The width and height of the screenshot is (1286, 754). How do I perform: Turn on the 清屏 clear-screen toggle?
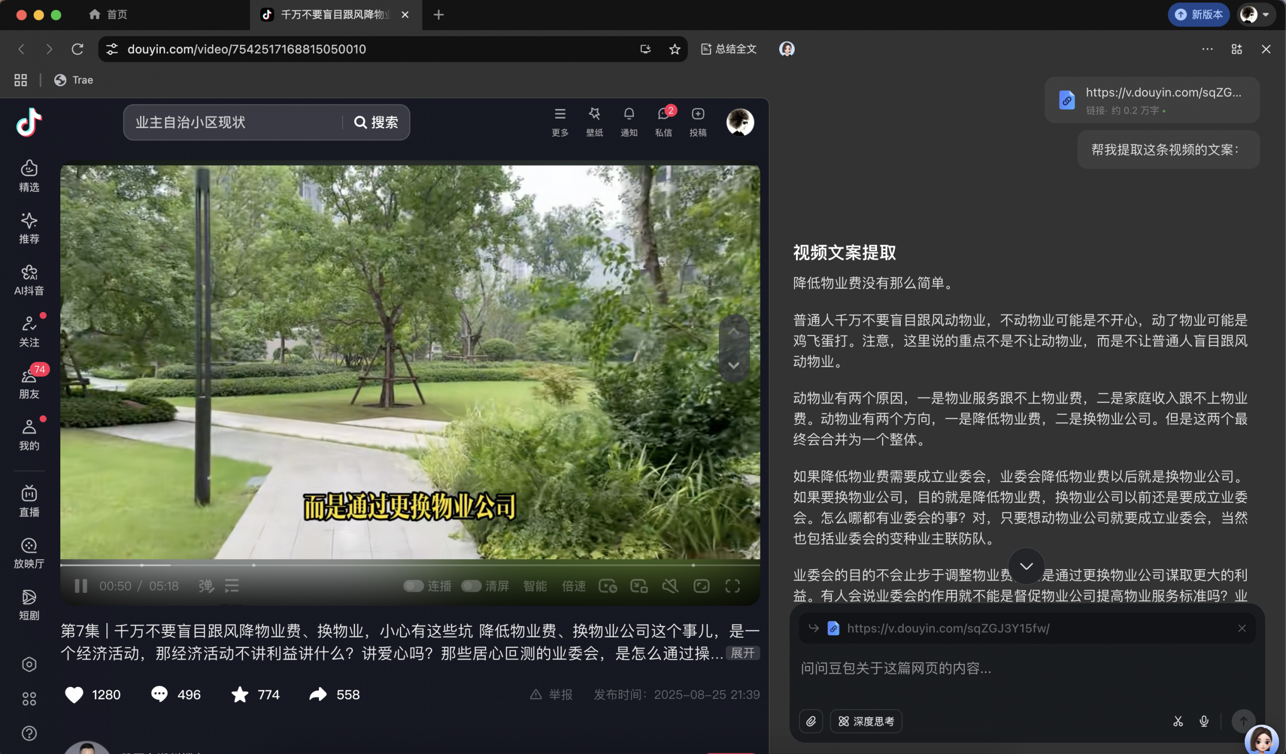pyautogui.click(x=472, y=586)
